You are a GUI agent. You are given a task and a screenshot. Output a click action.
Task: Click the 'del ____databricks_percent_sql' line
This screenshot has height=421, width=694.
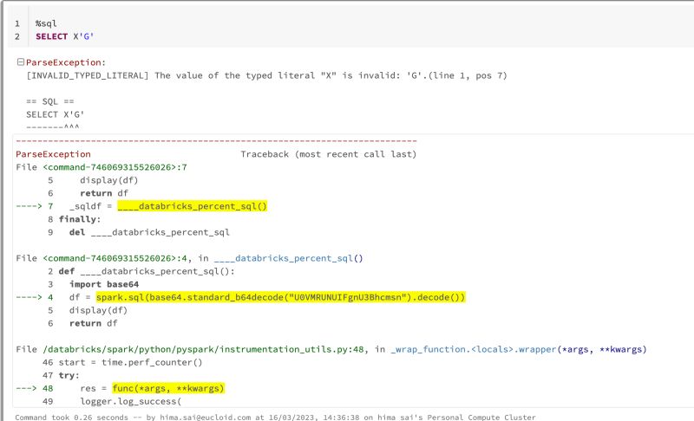[149, 232]
